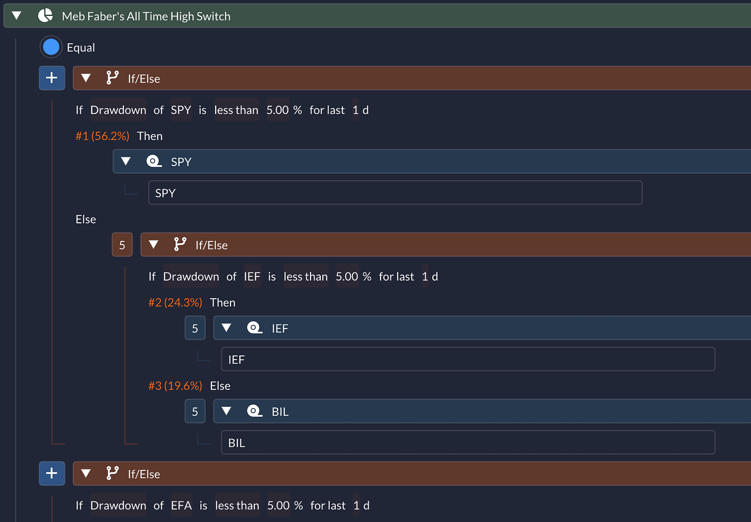Click the weight 5 box beside IEF group
751x522 pixels.
point(195,328)
